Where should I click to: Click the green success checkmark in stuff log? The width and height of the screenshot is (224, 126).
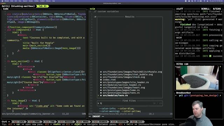(210, 56)
